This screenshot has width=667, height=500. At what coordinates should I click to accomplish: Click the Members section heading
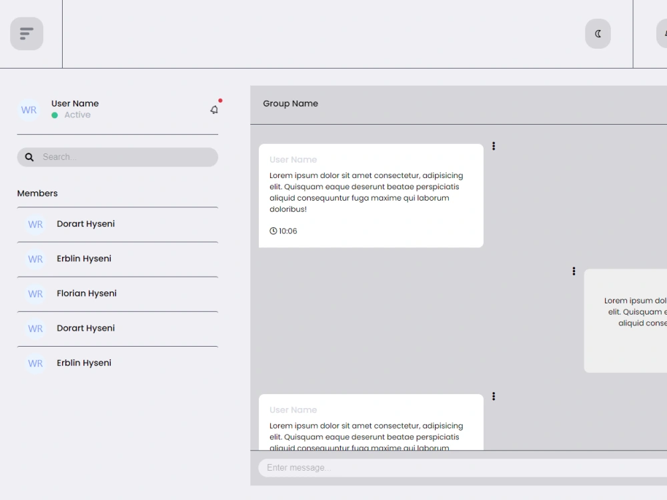[37, 193]
